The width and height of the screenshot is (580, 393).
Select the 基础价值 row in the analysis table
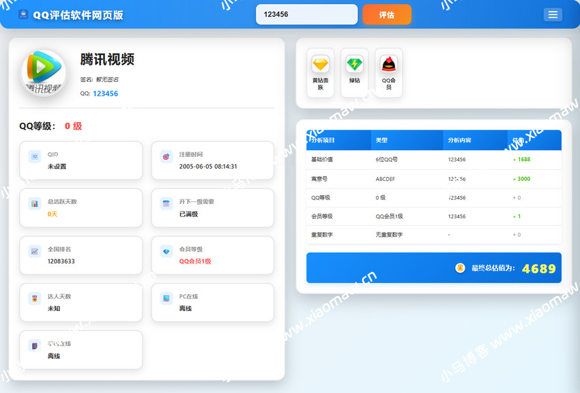433,158
